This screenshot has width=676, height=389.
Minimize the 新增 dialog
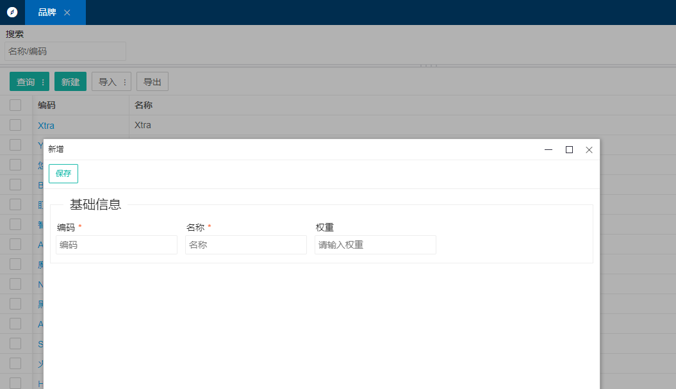coord(548,150)
